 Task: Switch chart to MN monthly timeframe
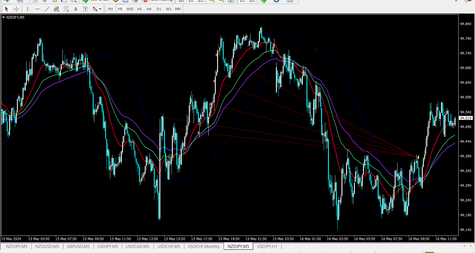click(178, 9)
